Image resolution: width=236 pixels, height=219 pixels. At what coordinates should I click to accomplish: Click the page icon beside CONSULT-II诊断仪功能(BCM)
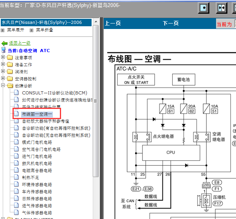click(16, 92)
